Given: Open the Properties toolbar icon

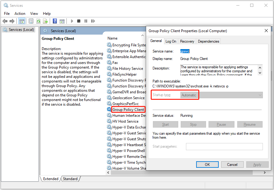Looking at the screenshot, I should 31,21.
